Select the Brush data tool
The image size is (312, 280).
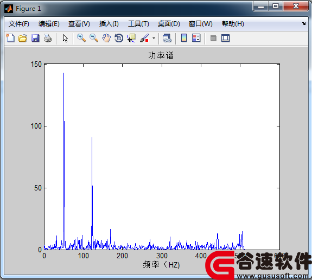pyautogui.click(x=144, y=38)
